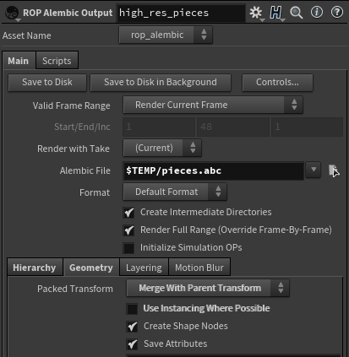Enable Use Instancing Where Possible checkbox
The image size is (349, 357).
click(132, 309)
